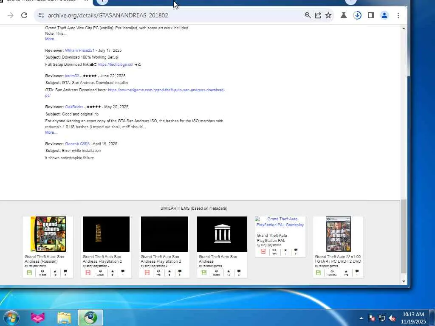The image size is (435, 326).
Task: Open the pink cat app in taskbar
Action: coord(38,318)
